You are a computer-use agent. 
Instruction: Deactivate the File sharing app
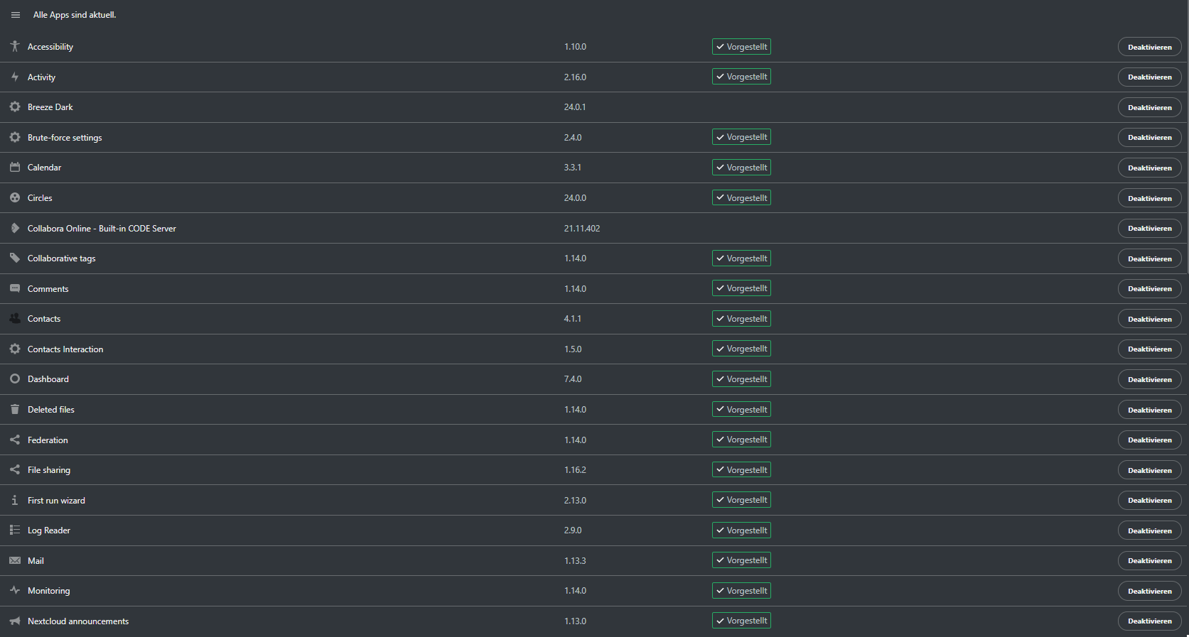1149,470
